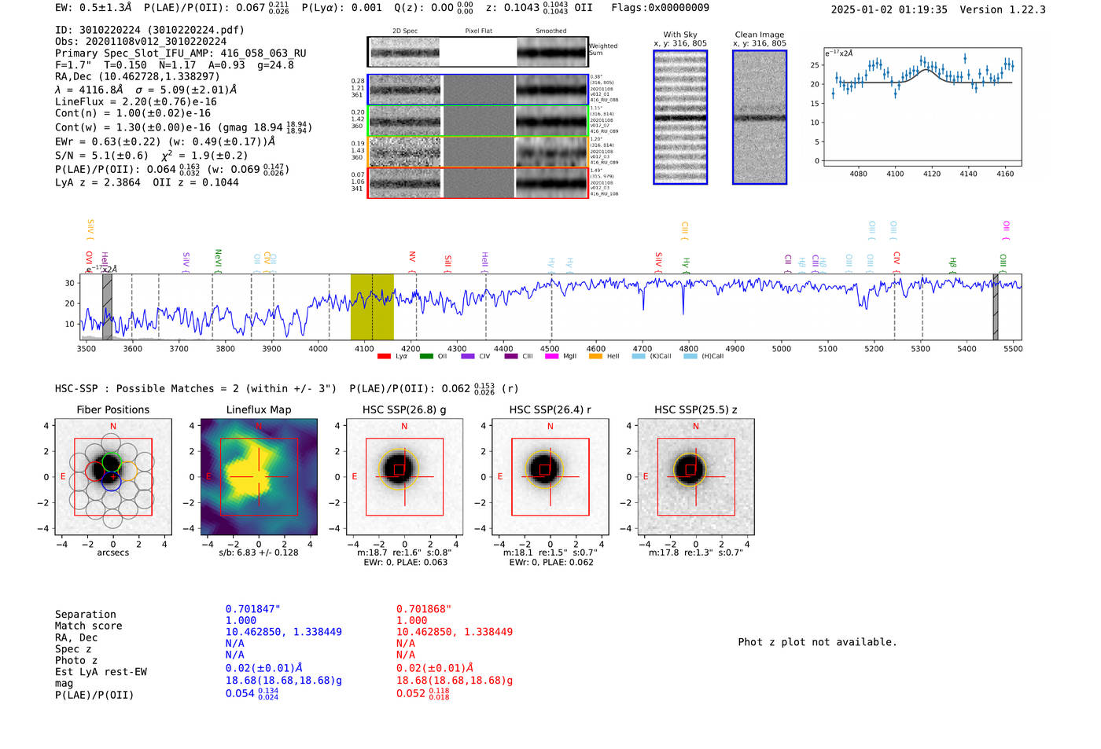Select the With Sky cutout image

point(680,117)
